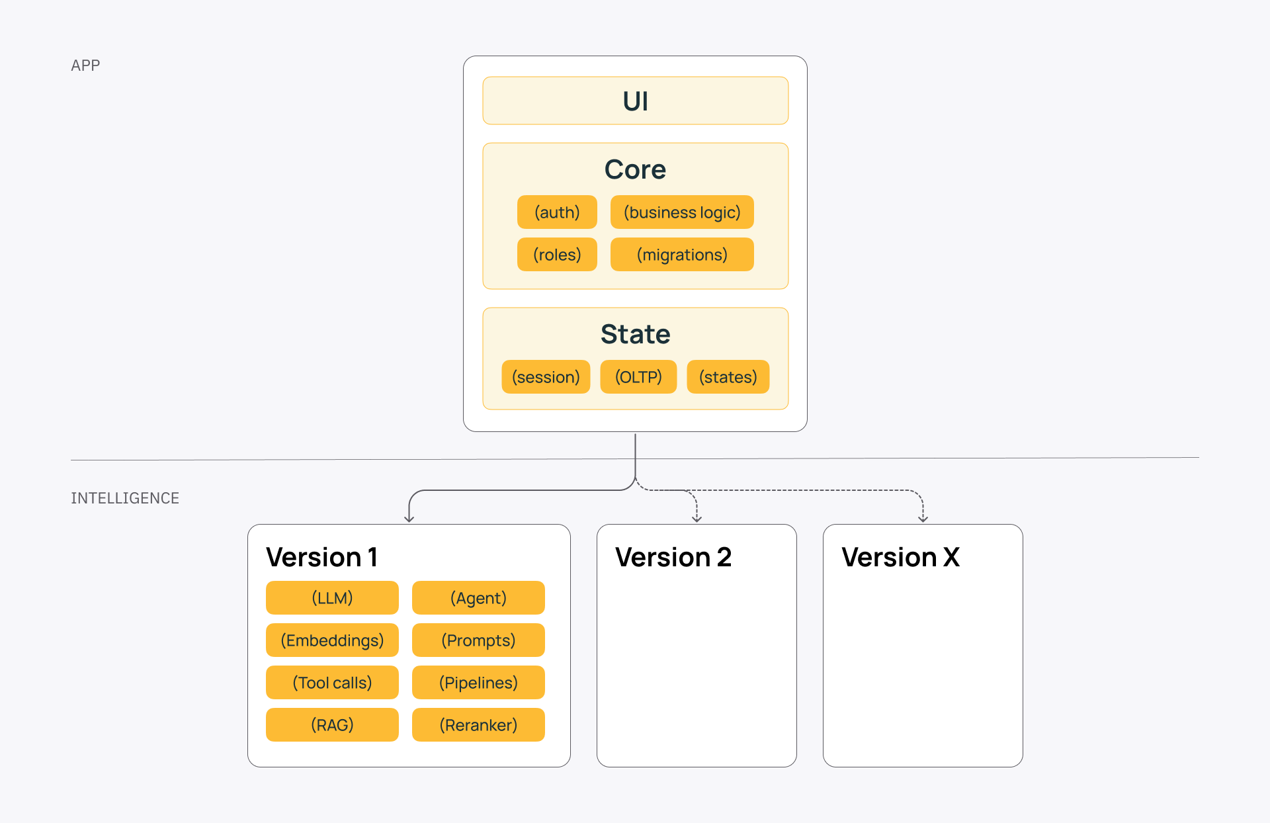Click the Version 1 heading
Image resolution: width=1270 pixels, height=823 pixels.
point(322,557)
